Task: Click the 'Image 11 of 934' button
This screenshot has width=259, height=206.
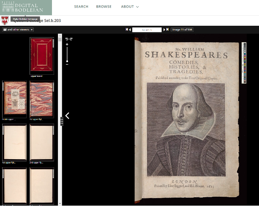Action: click(182, 30)
